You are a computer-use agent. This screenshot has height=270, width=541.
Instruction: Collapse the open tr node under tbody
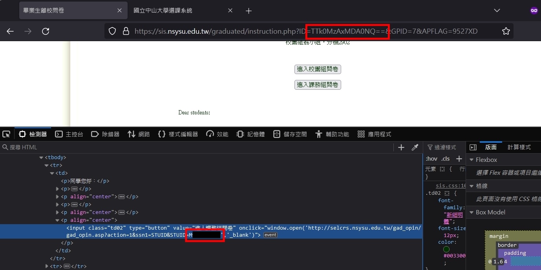click(x=46, y=165)
